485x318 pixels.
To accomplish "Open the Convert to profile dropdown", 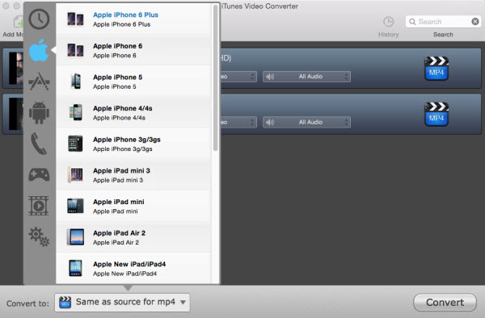I will (x=122, y=302).
